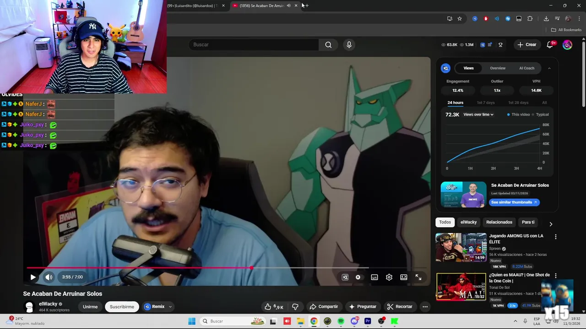Open elWacky channel avatar
Screen dimensions: 586x329
(x=29, y=307)
